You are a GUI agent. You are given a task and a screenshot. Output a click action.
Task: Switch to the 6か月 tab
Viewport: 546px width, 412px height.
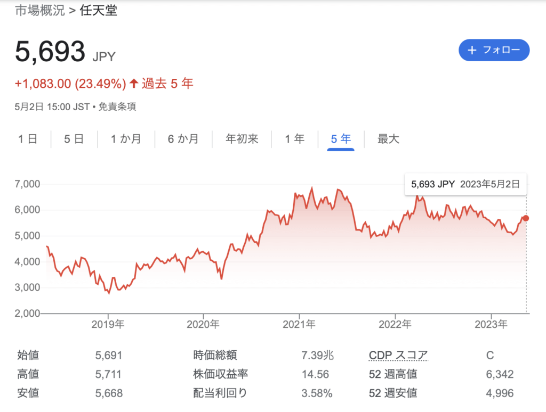point(183,139)
